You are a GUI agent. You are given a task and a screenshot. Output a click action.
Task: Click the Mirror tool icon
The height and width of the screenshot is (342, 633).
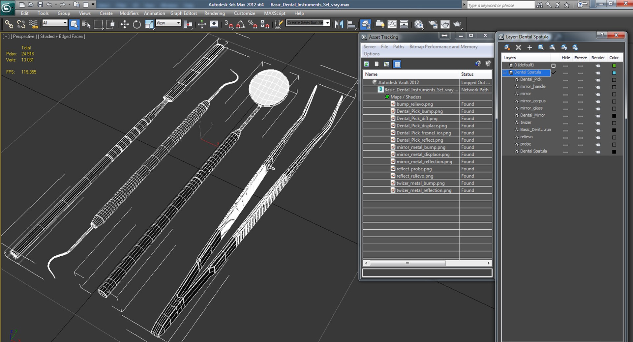point(339,24)
